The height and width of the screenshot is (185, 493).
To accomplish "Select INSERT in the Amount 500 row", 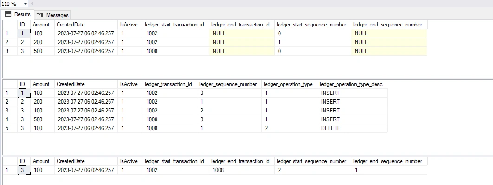I will click(352, 119).
